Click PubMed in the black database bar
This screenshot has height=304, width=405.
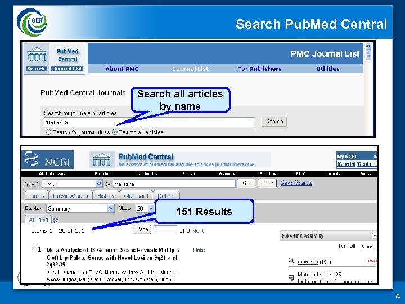pos(102,174)
